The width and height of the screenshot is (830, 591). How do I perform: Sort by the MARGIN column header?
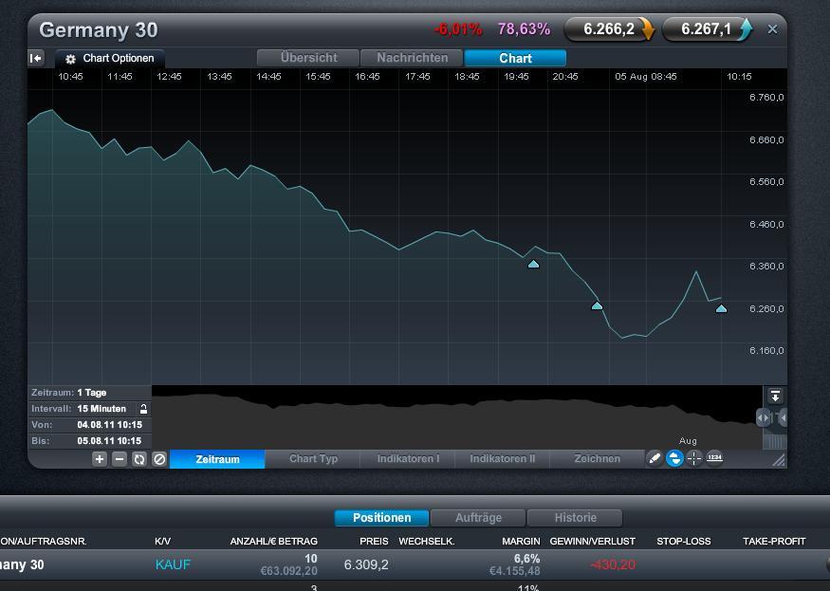(x=521, y=542)
